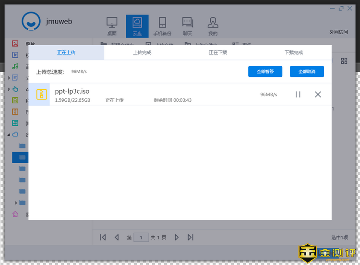Cancel the ppt-lp3c.iso upload with X

pos(318,95)
